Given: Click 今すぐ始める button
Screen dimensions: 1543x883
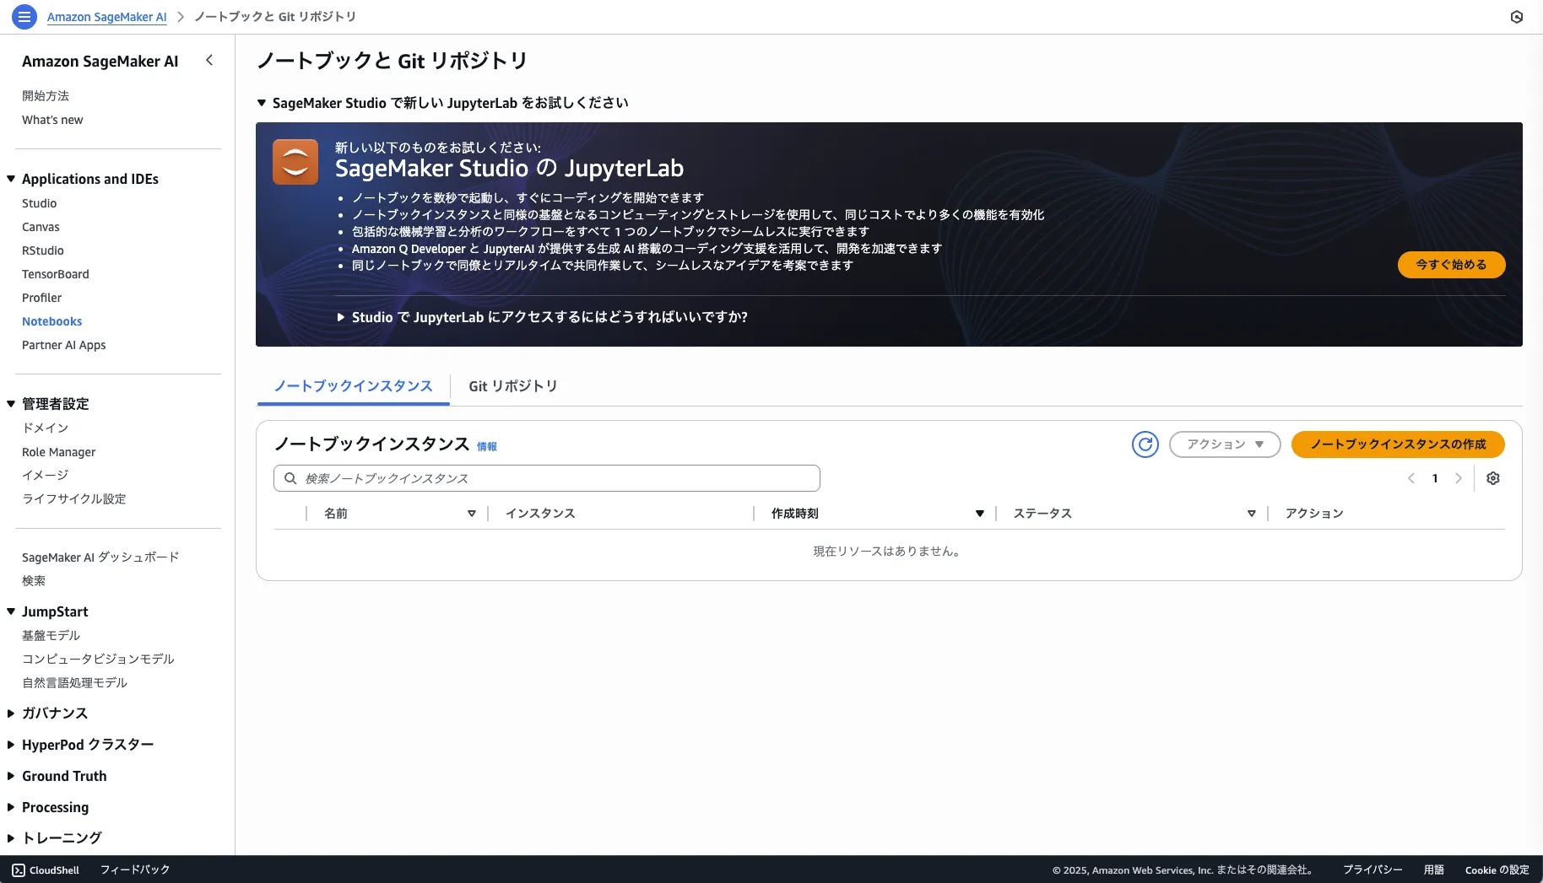Looking at the screenshot, I should 1451,265.
